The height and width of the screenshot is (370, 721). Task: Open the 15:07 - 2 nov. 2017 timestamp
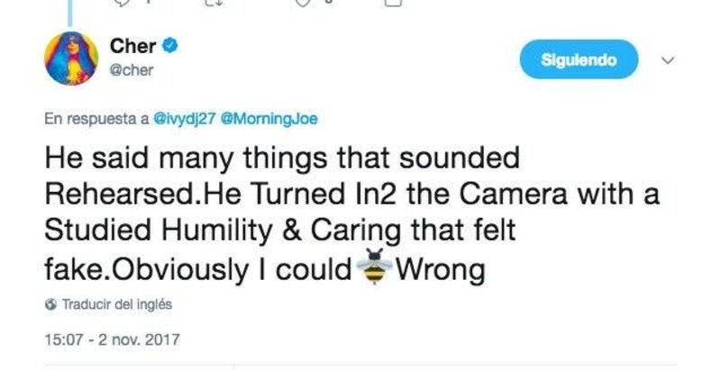pyautogui.click(x=113, y=340)
